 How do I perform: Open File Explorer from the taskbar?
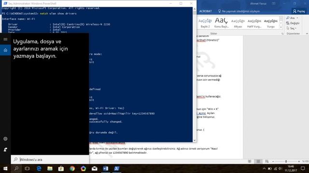click(x=50, y=169)
